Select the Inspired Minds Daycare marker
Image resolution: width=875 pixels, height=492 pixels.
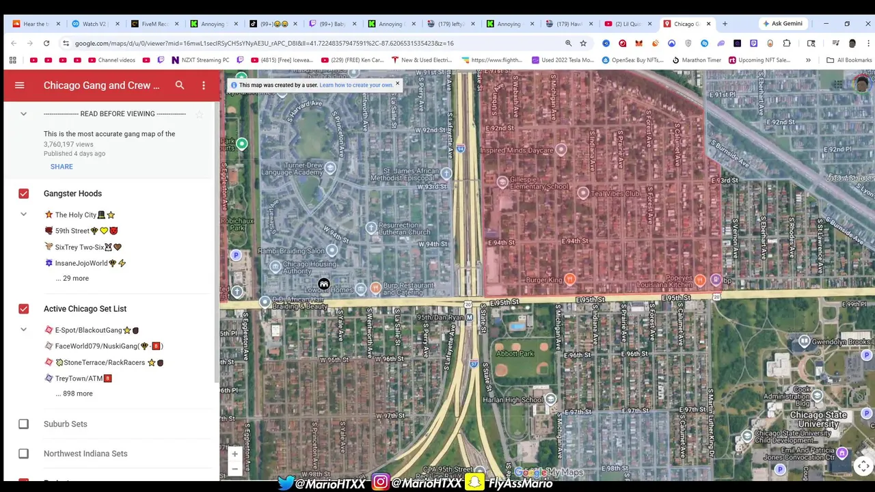click(x=561, y=150)
